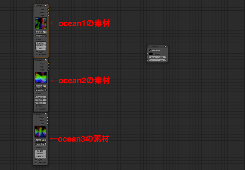Enable Cyclic checkbox on ocean3 Image node
Image resolution: width=245 pixels, height=170 pixels.
(x=36, y=160)
